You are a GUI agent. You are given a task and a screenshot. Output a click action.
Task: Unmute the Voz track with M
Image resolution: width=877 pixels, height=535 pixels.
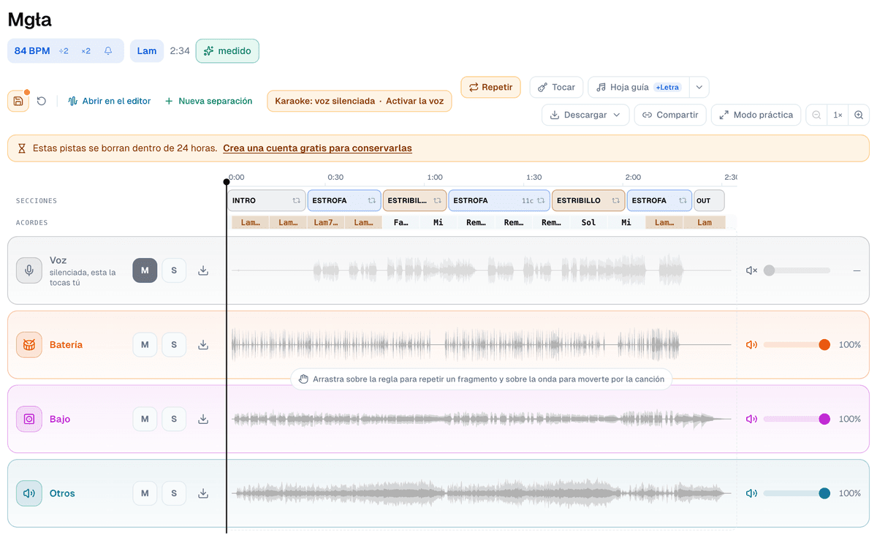[145, 270]
